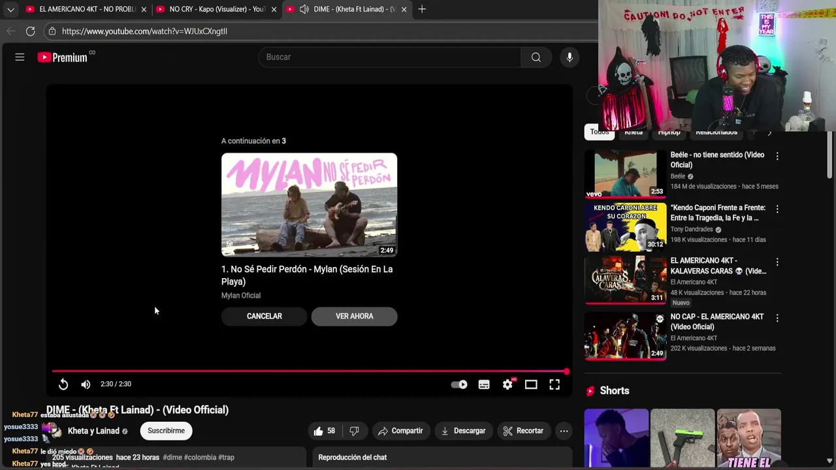Open options for KALAVERAS CARAS video
Image resolution: width=836 pixels, height=470 pixels.
pos(777,262)
